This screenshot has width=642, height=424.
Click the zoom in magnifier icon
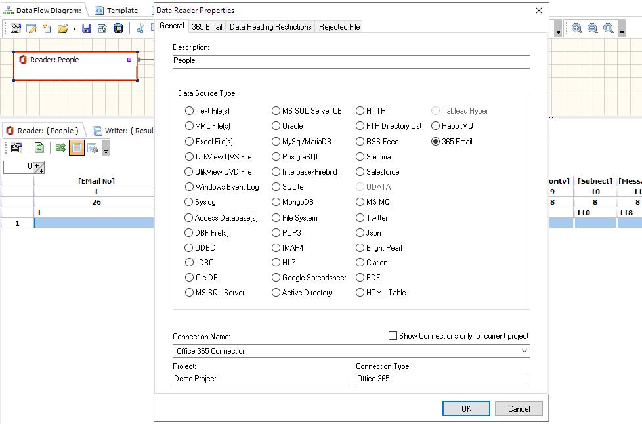click(577, 28)
